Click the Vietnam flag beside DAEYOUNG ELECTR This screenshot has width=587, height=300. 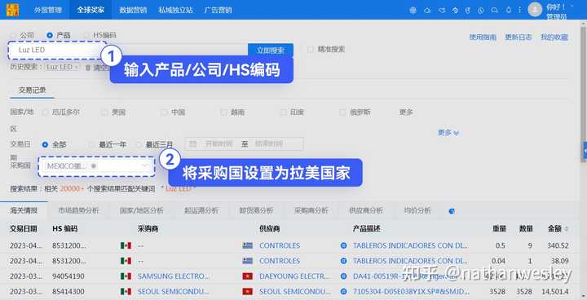[x=248, y=276]
